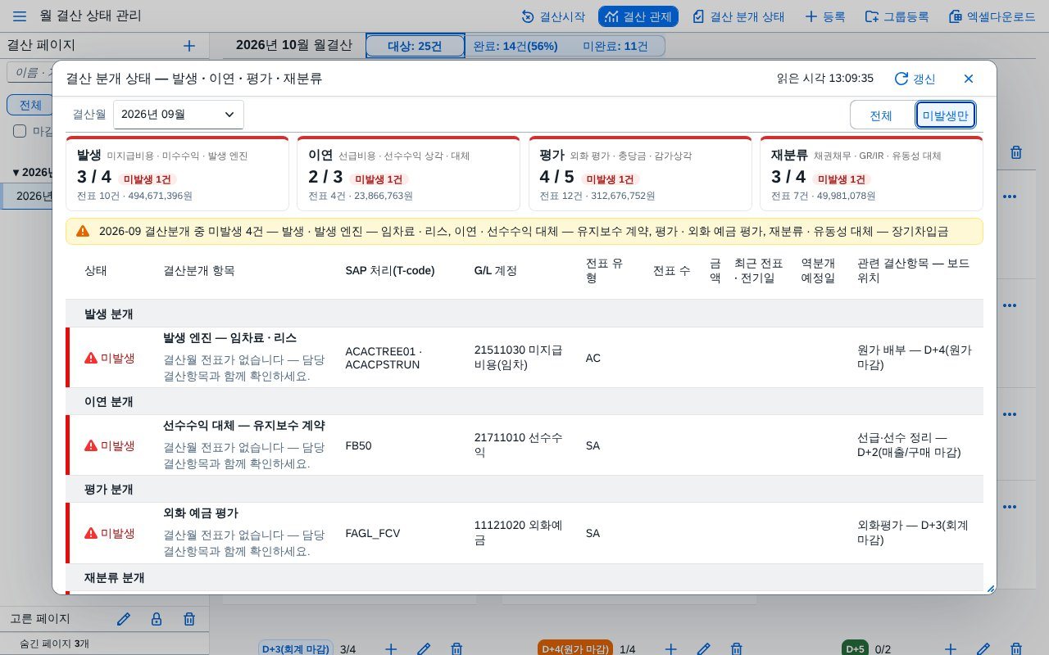
Task: Click the 재분류 summary card
Action: coord(871,174)
